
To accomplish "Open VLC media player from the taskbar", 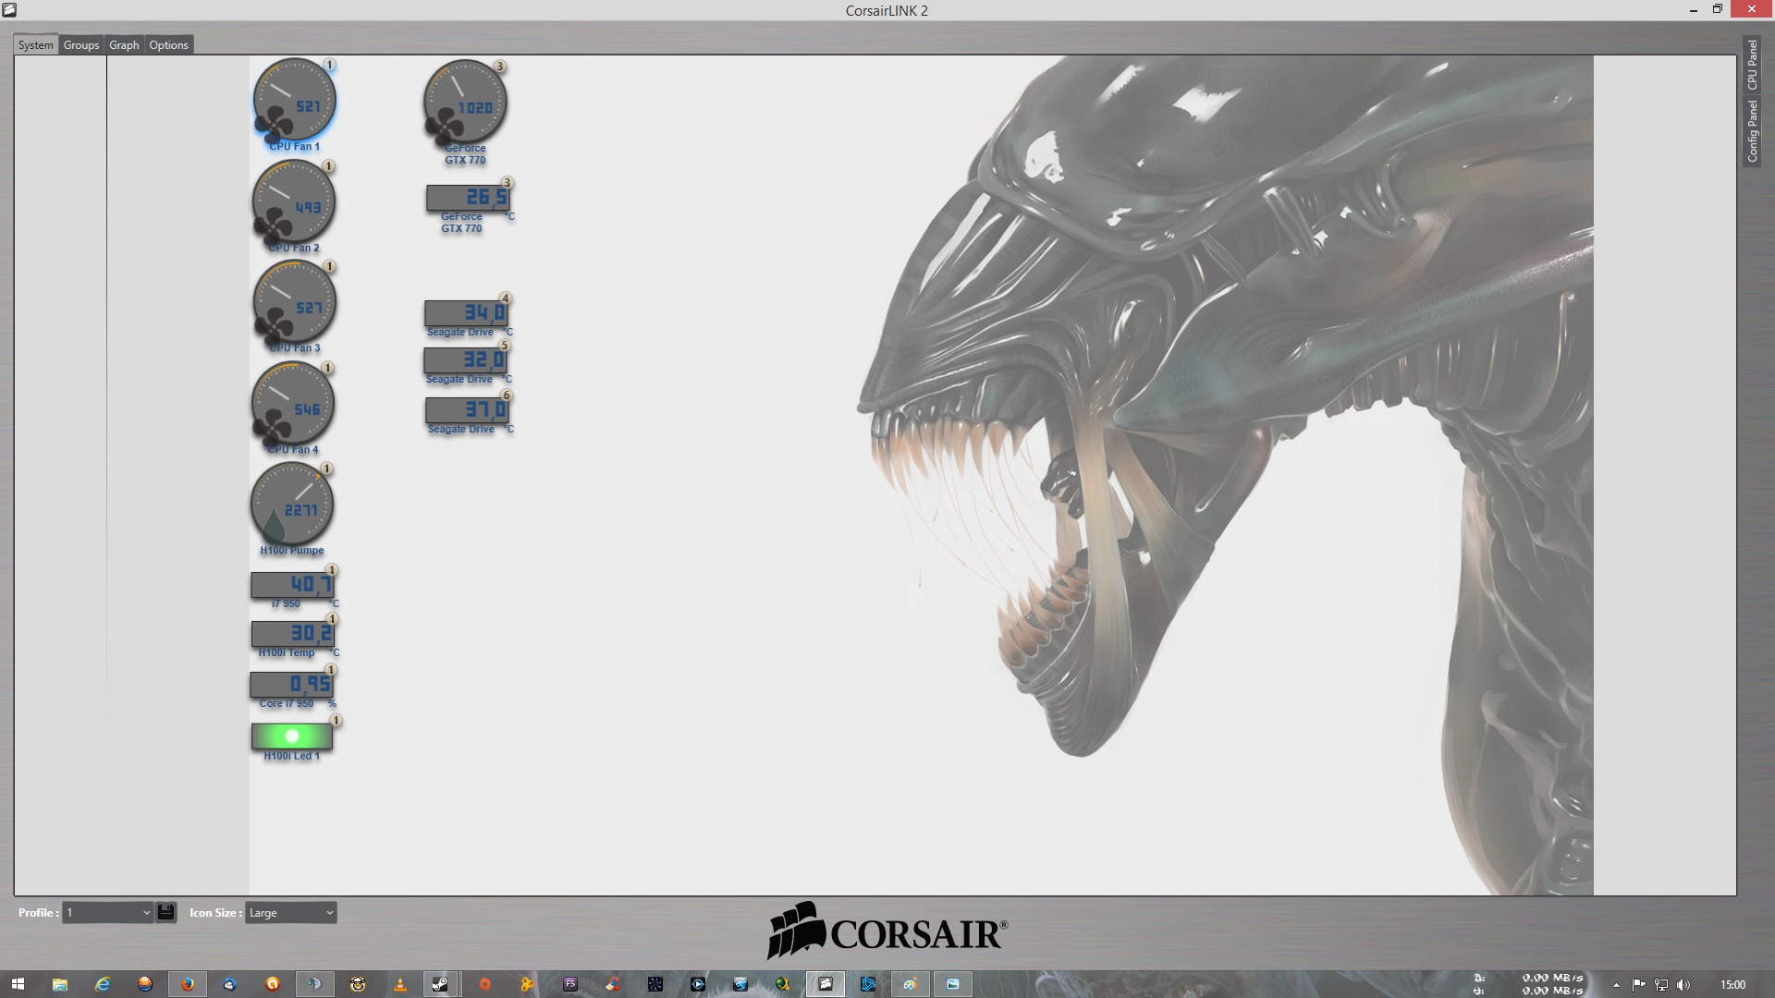I will [400, 984].
